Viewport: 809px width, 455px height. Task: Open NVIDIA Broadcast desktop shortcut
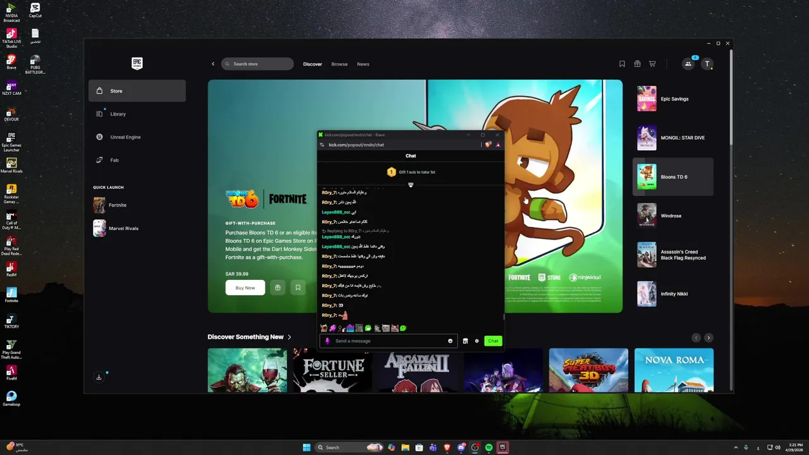pos(11,13)
